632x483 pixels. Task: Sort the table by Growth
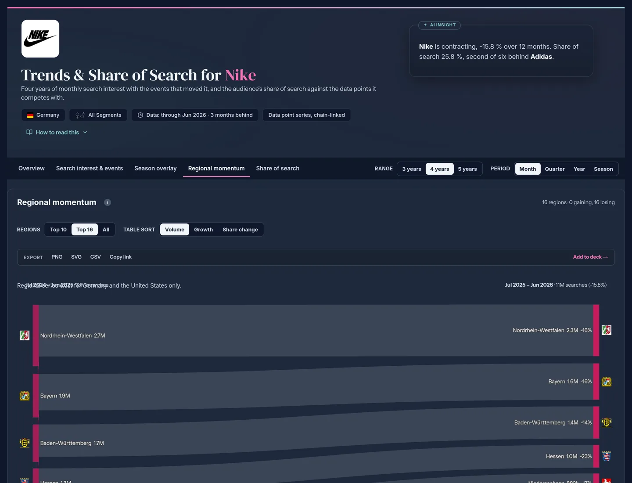(204, 230)
